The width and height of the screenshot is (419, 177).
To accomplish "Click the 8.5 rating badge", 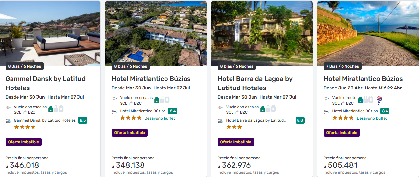I will pyautogui.click(x=83, y=120).
